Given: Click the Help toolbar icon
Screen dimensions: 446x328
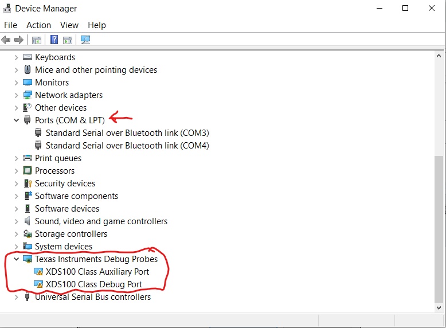Looking at the screenshot, I should (x=54, y=40).
